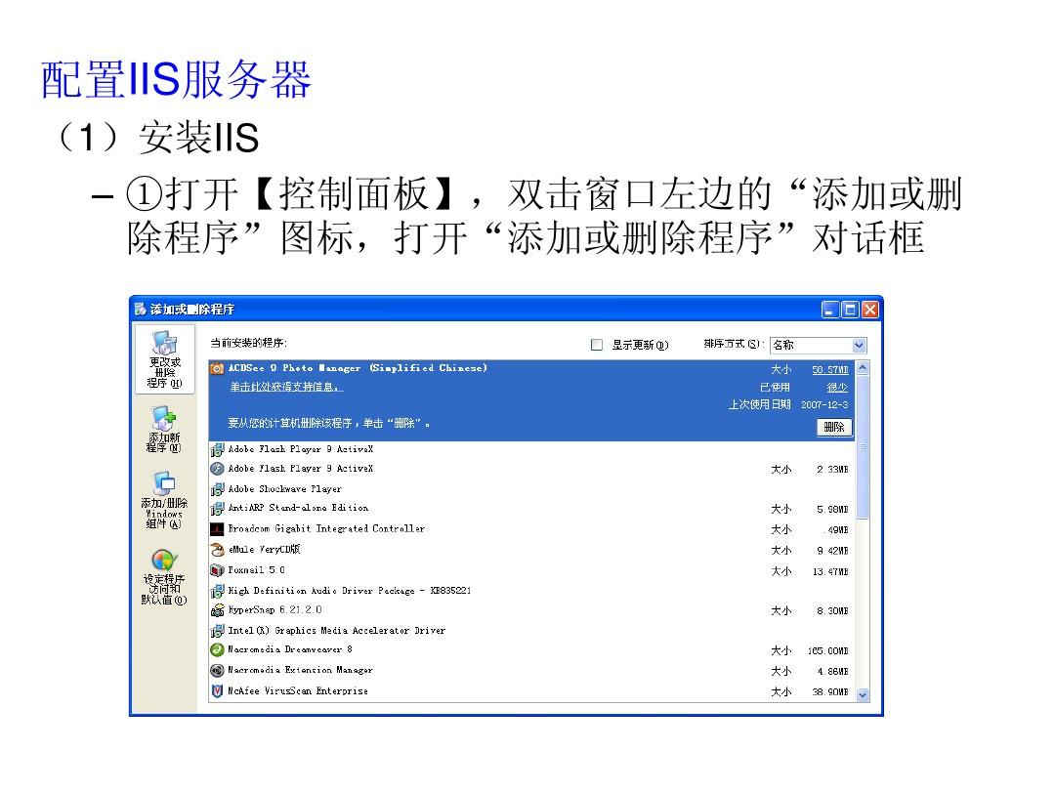Select the AntiARP Stand-alone Edition entry
This screenshot has height=791, width=1055.
pyautogui.click(x=531, y=509)
